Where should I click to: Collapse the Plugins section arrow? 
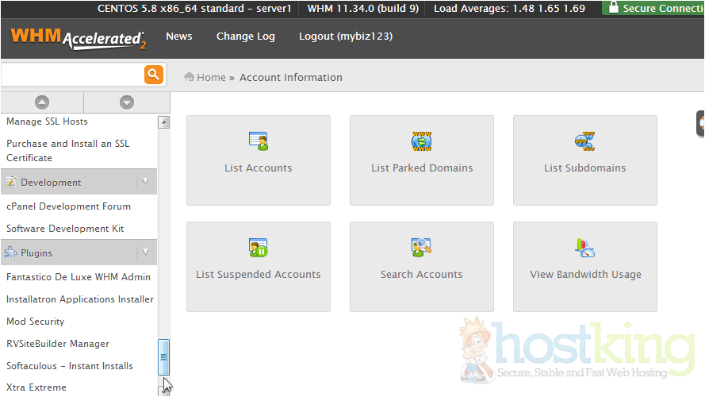point(144,252)
